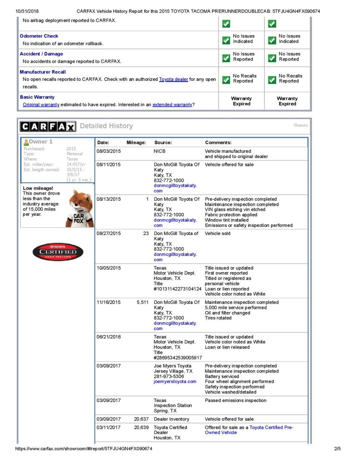Follow the Original warranty link

tap(41, 105)
